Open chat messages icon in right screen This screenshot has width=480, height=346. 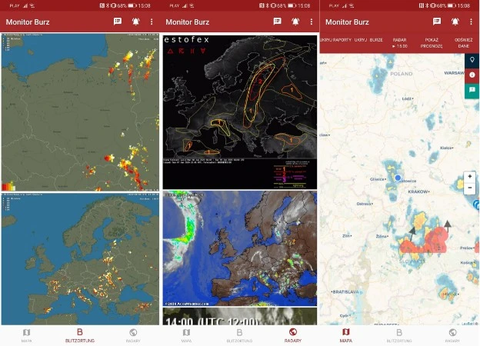coord(437,22)
